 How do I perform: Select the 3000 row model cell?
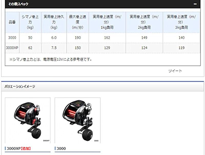(12, 38)
